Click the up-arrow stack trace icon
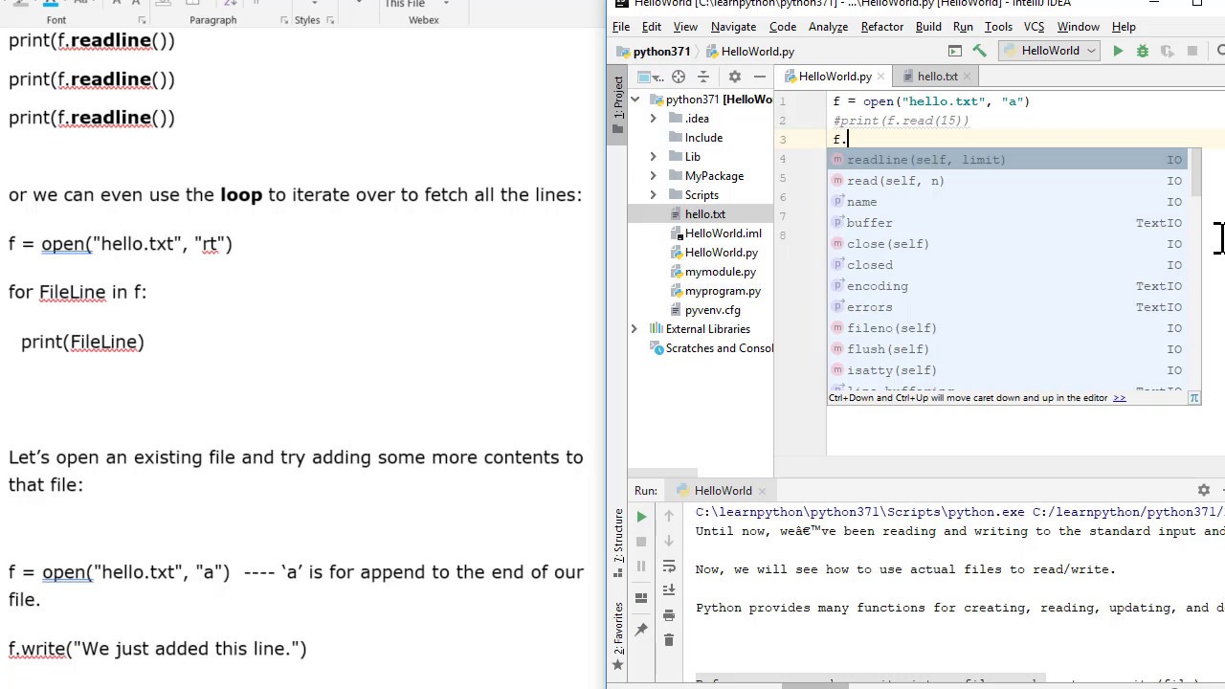Image resolution: width=1225 pixels, height=689 pixels. point(669,517)
